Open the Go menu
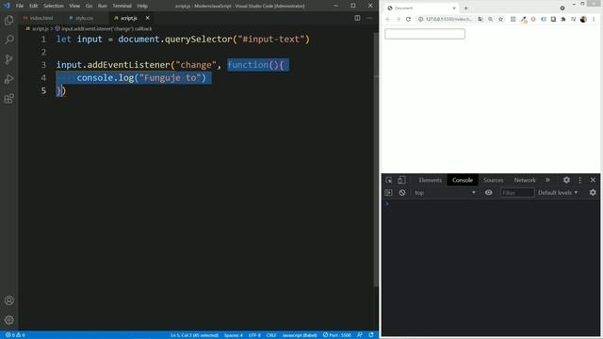 (89, 6)
